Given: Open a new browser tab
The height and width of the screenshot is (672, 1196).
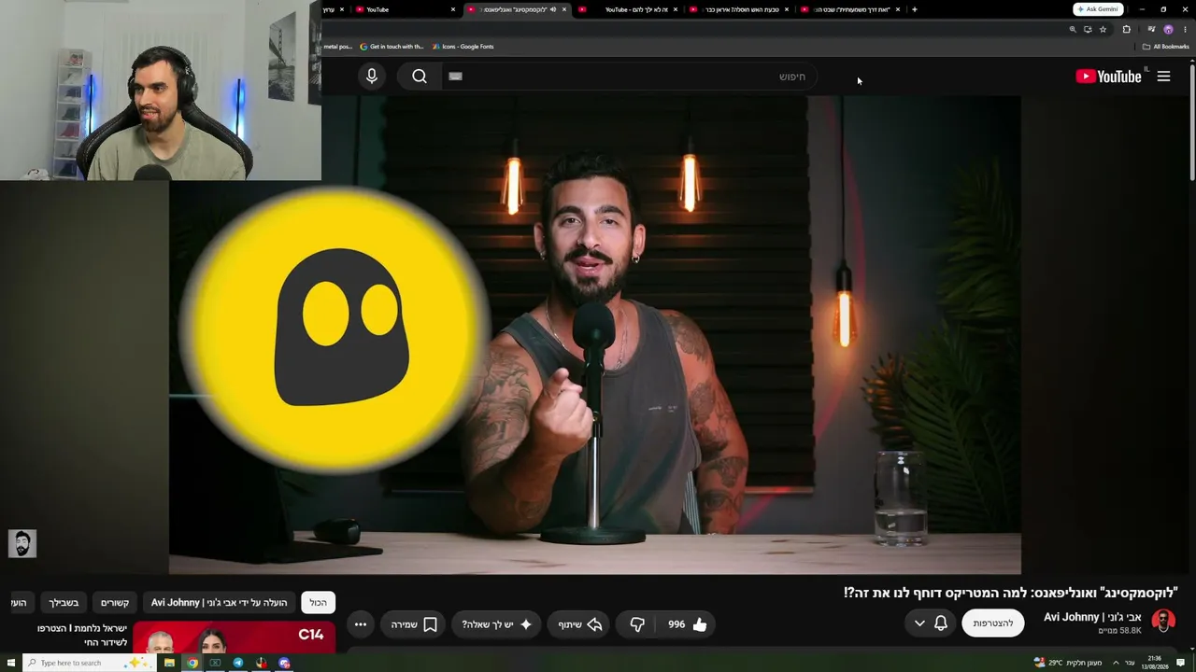Looking at the screenshot, I should pos(914,9).
